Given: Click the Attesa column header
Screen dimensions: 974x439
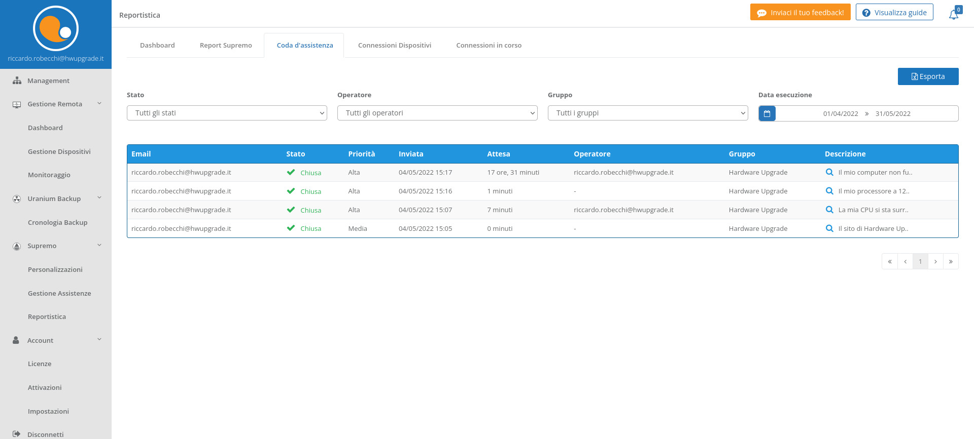Looking at the screenshot, I should [x=499, y=154].
